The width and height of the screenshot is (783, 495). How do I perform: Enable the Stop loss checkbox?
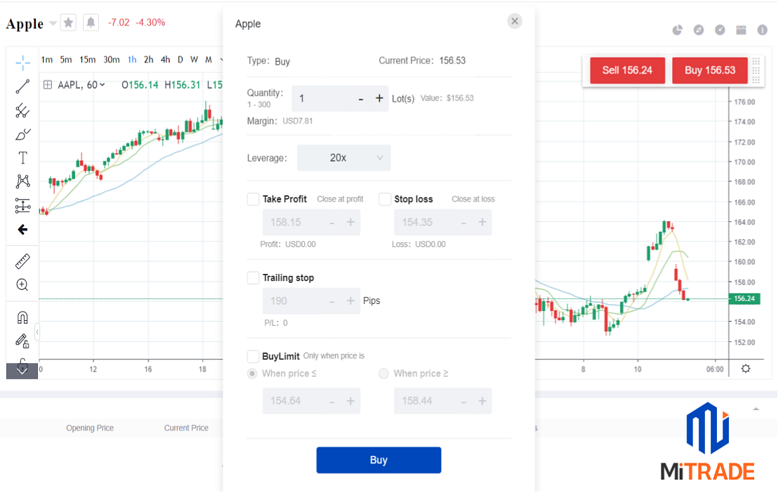pyautogui.click(x=385, y=199)
